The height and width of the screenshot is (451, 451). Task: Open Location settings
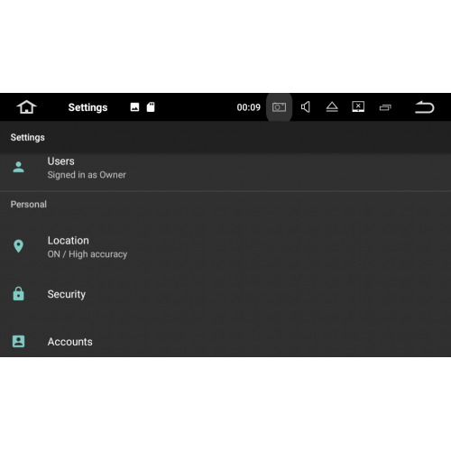coord(225,247)
